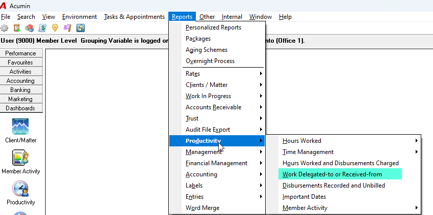Expand the Accounts Receivable submenu

coord(217,107)
